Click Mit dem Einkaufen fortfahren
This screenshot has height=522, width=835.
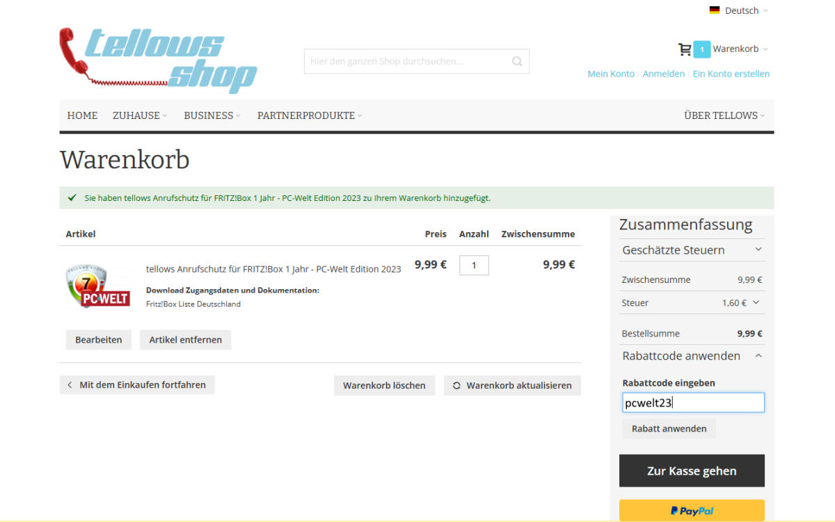click(137, 385)
